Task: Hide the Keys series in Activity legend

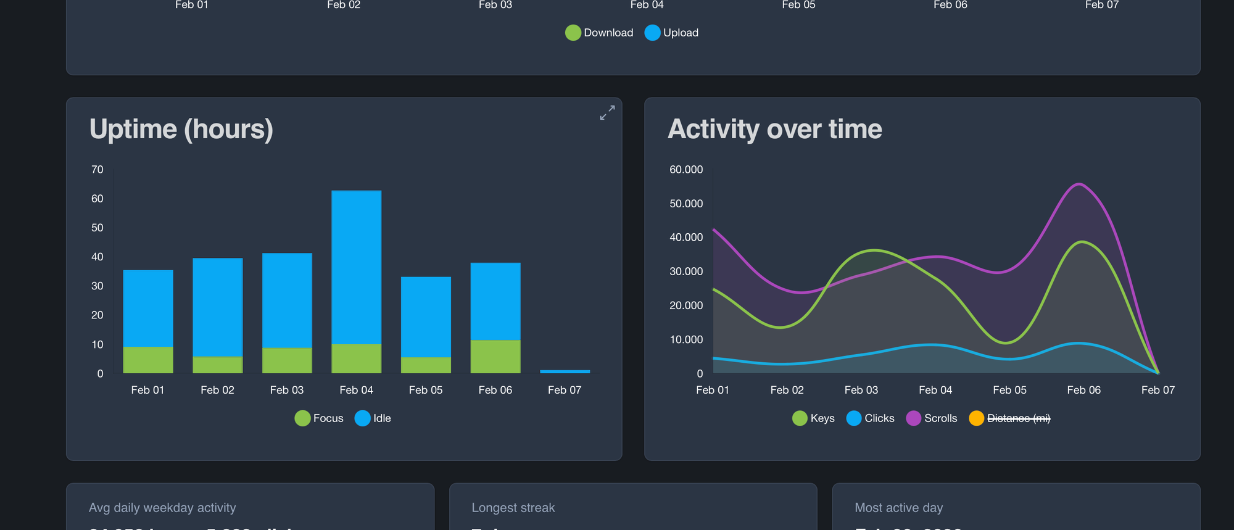Action: (x=813, y=418)
